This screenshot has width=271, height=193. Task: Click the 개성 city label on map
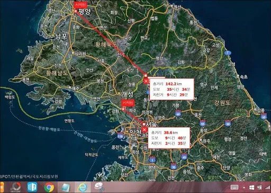pos(127,94)
